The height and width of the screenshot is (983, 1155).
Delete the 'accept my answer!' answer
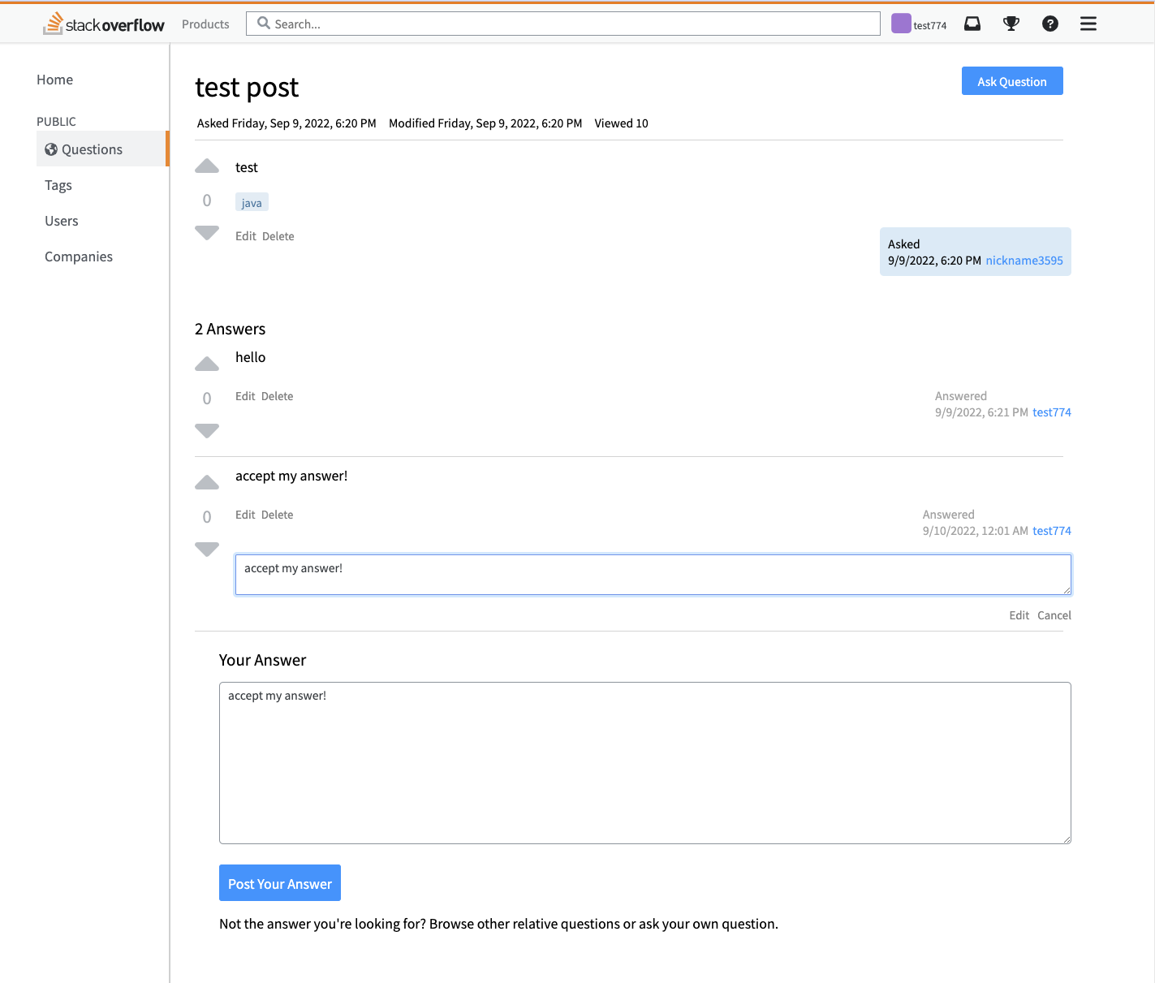coord(278,515)
